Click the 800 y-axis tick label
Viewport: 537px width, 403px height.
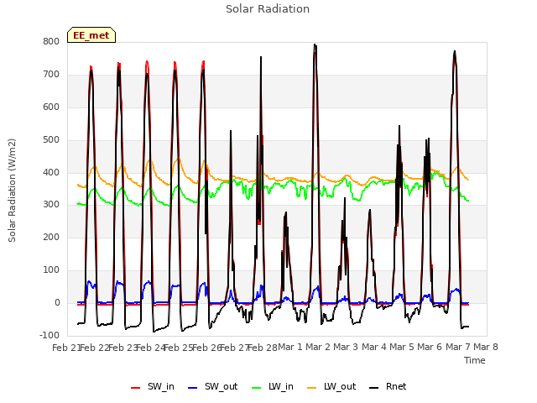click(51, 41)
